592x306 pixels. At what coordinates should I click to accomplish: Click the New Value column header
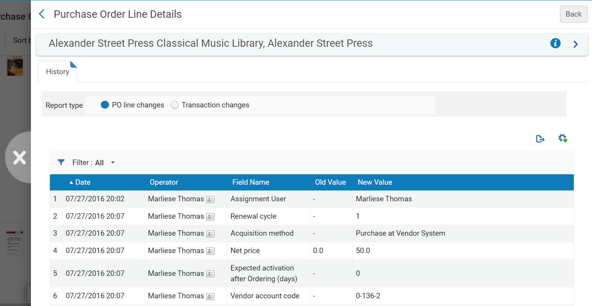(x=375, y=182)
